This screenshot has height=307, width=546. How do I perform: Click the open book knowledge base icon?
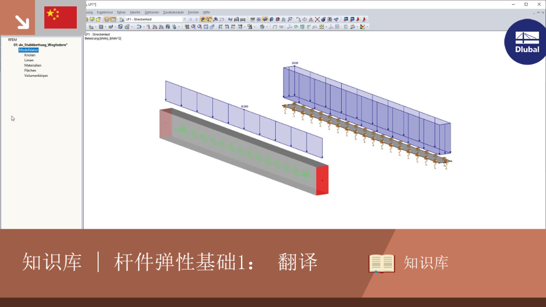382,263
